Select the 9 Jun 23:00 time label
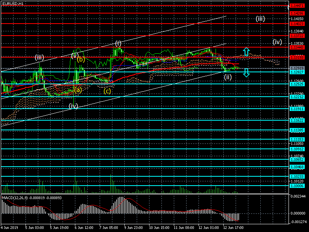This screenshot has width=309, height=232. point(134,228)
